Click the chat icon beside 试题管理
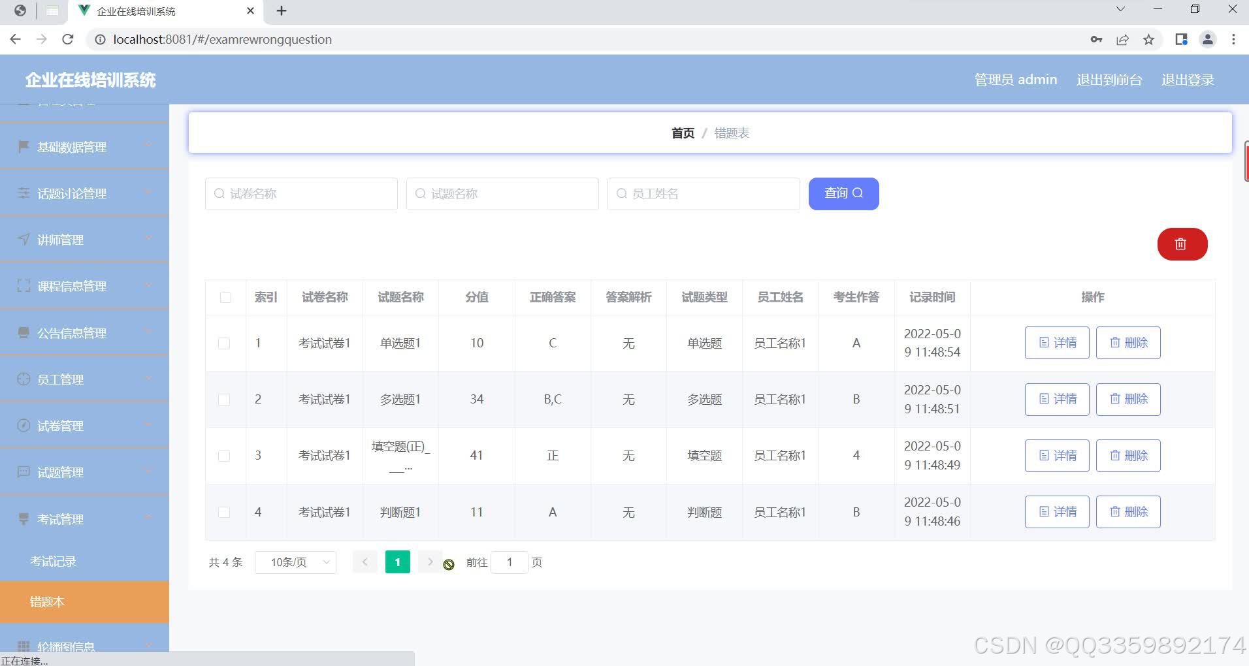The image size is (1249, 666). pos(24,472)
